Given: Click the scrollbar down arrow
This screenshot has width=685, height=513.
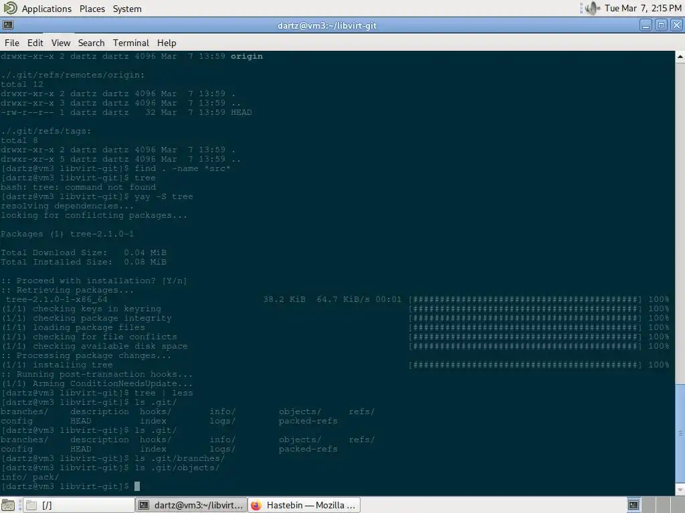Looking at the screenshot, I should point(680,490).
